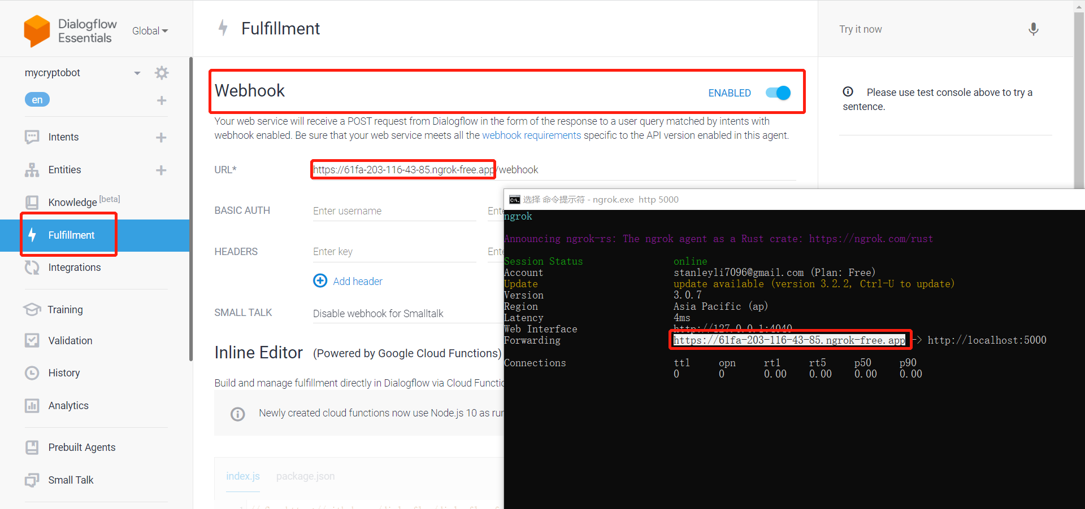Click the ngrok forwarding URL in terminal

point(789,340)
